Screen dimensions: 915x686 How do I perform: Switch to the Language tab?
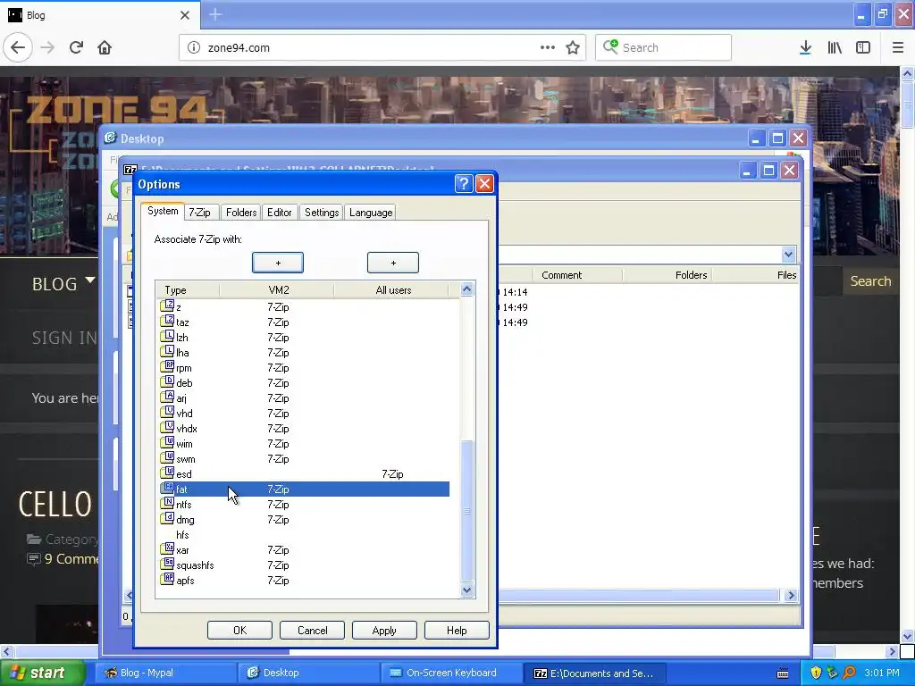click(371, 213)
